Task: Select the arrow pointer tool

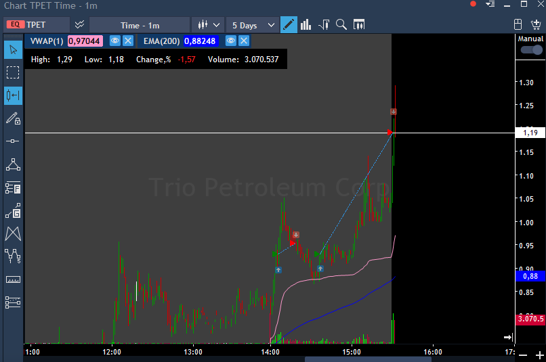Action: (14, 49)
